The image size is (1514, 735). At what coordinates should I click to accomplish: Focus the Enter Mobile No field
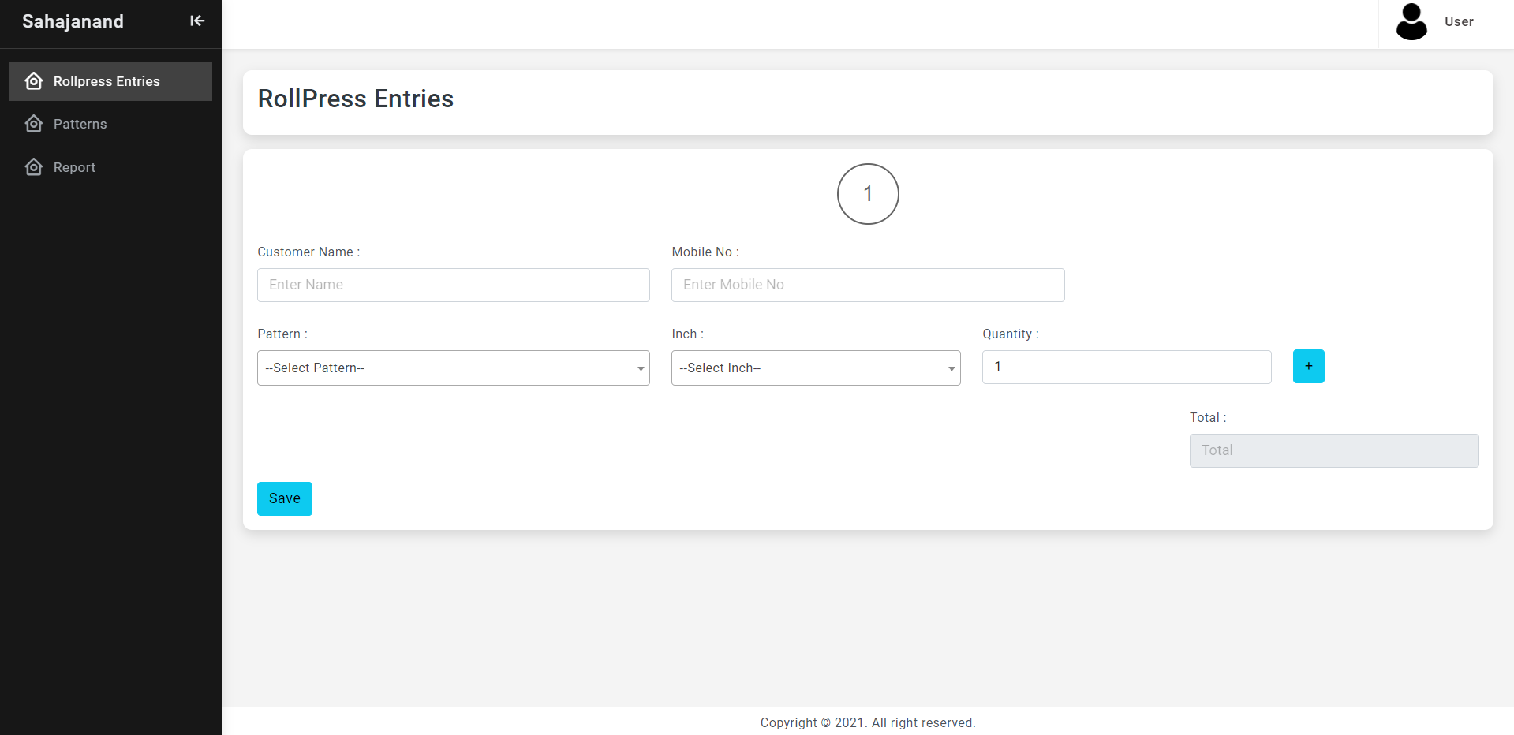coord(868,285)
